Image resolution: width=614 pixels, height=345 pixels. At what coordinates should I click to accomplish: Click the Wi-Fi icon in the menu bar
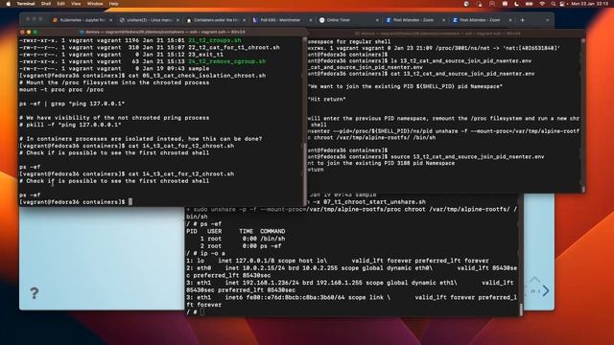(x=542, y=4)
